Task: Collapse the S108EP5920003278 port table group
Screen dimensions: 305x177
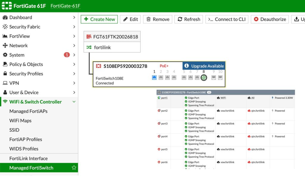Action: (x=159, y=93)
